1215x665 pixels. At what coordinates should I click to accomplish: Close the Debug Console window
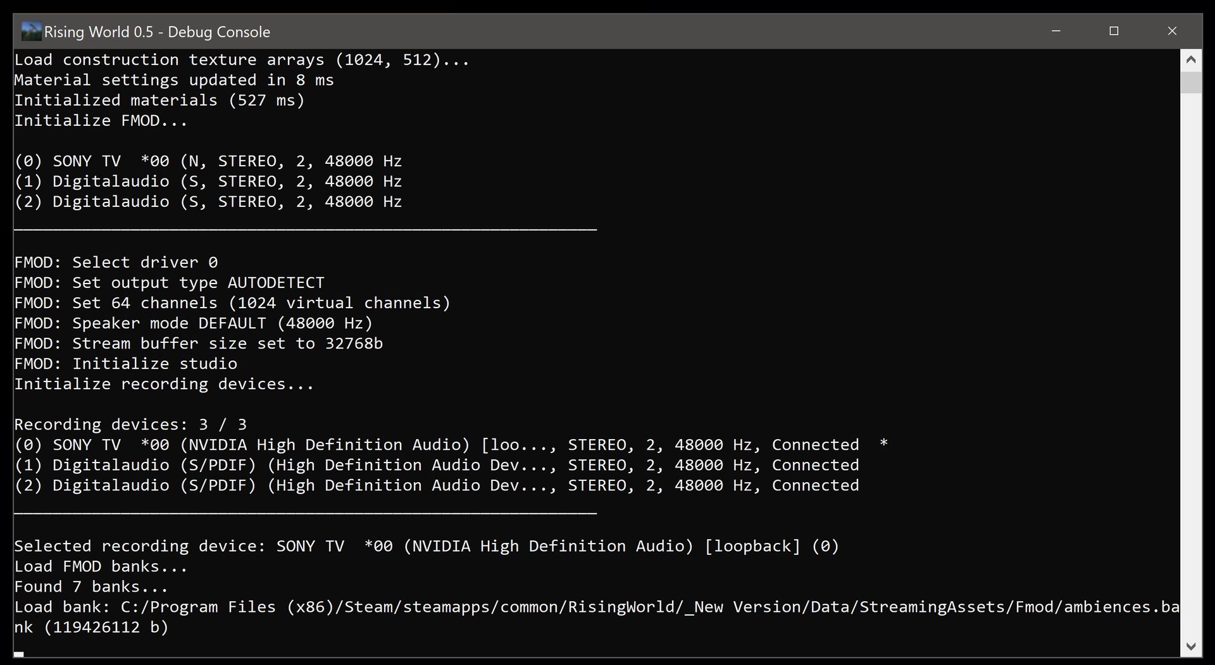(1172, 31)
